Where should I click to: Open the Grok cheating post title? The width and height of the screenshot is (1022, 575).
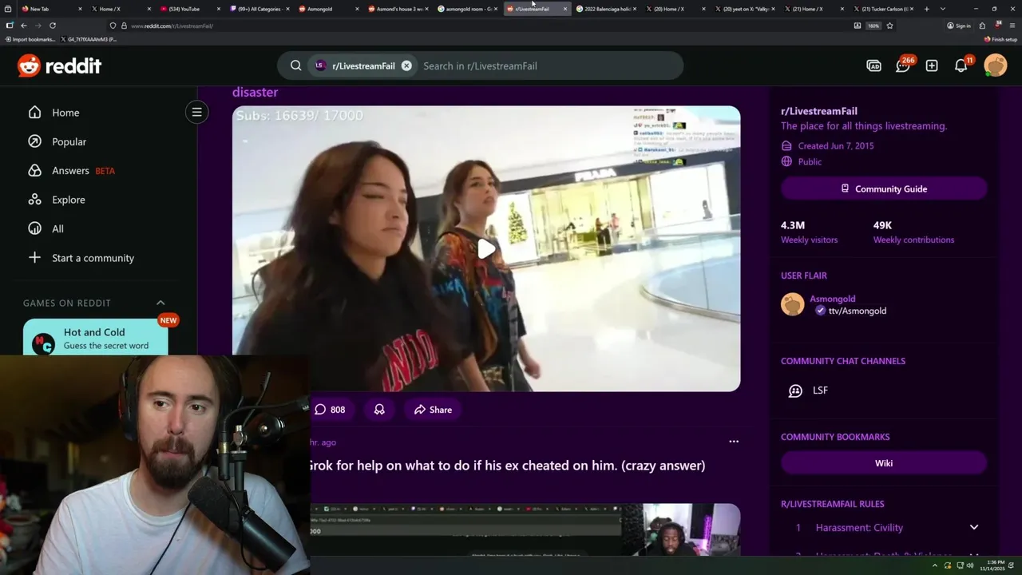(508, 465)
